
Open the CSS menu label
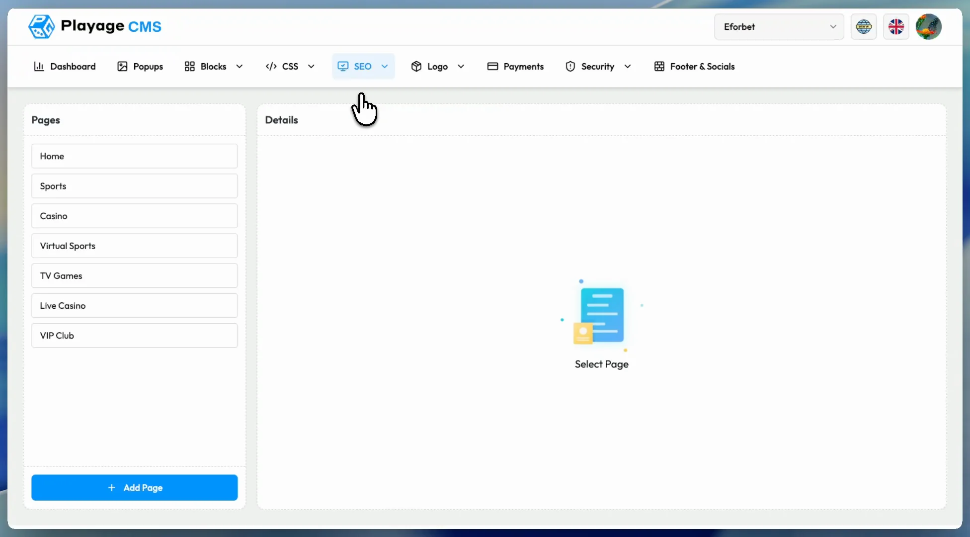click(x=290, y=67)
